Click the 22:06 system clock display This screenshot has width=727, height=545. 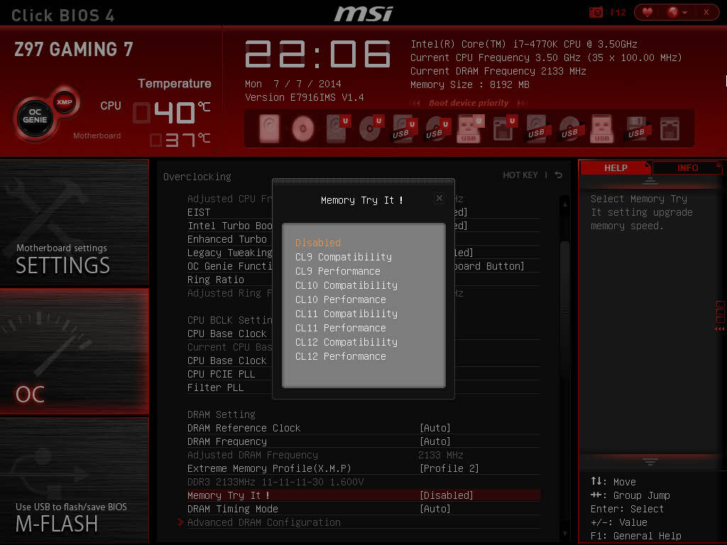click(317, 54)
